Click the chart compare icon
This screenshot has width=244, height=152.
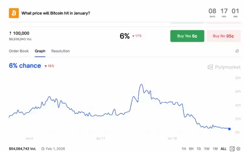tap(232, 149)
